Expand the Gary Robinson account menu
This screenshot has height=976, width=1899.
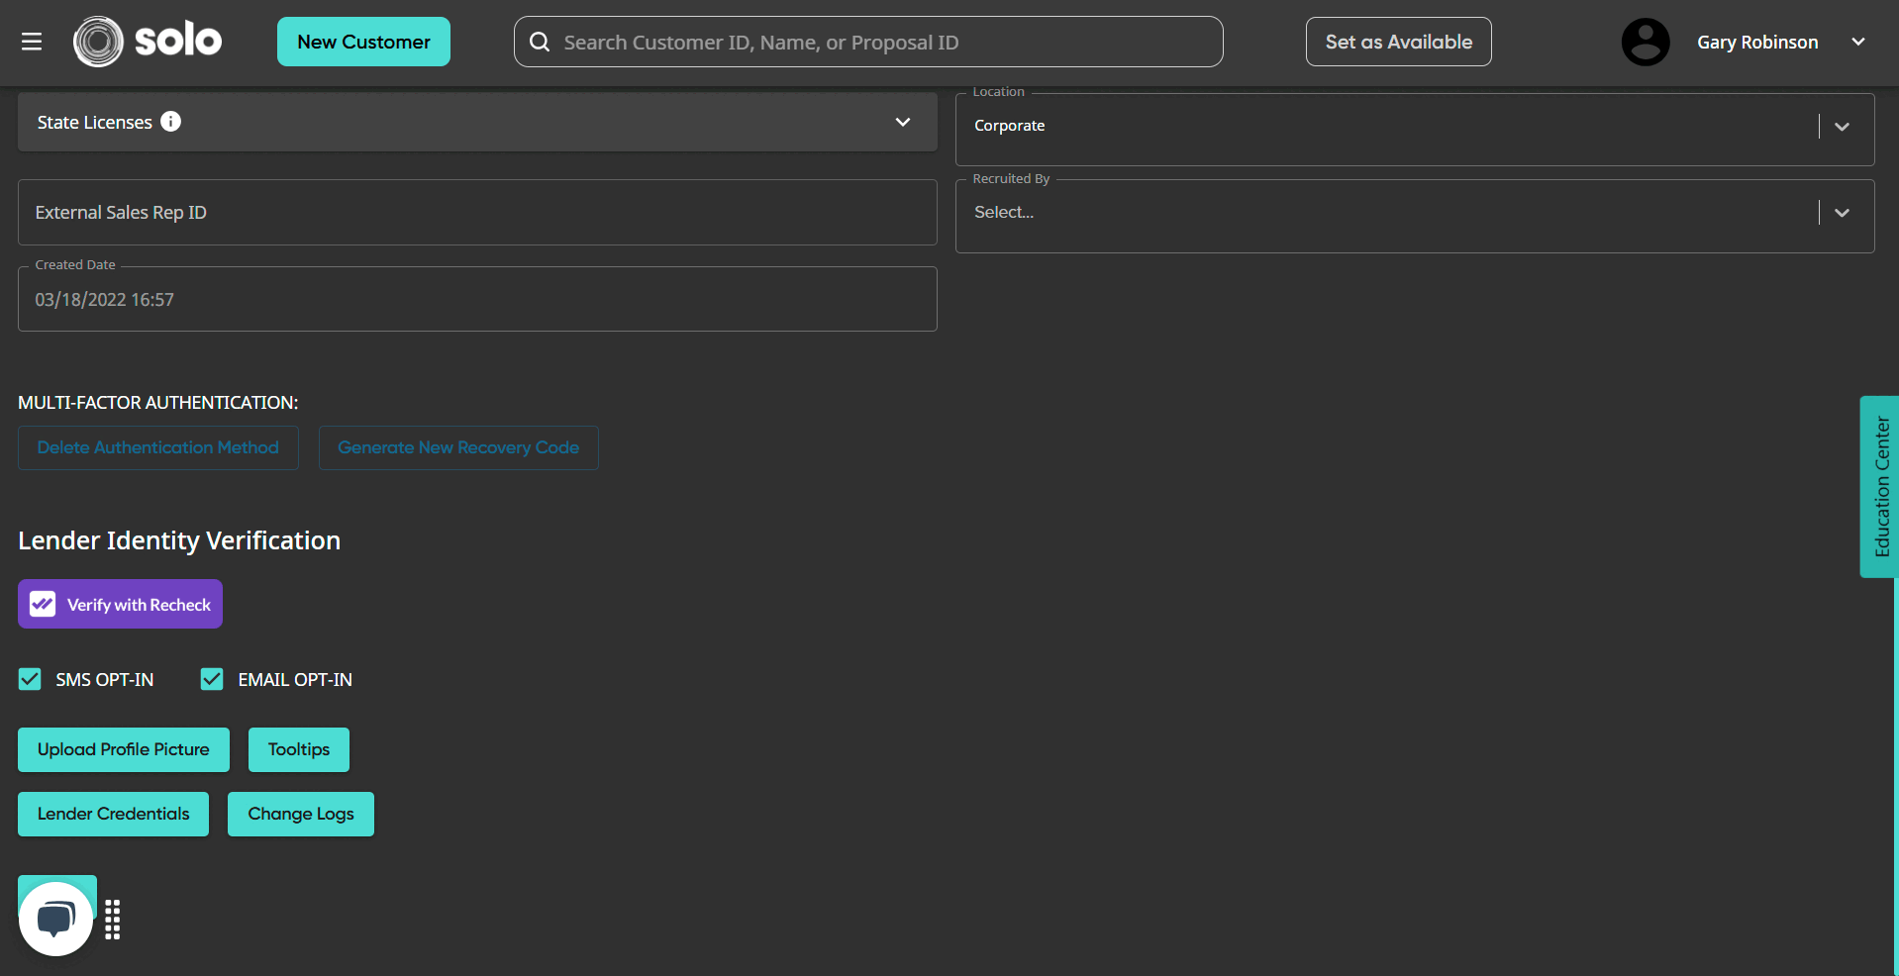click(1858, 42)
